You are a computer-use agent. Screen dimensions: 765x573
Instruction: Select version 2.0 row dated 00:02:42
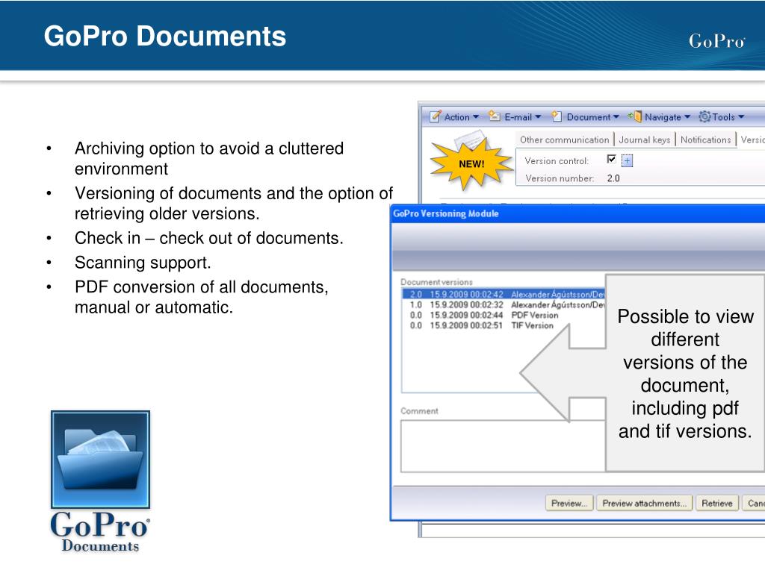pyautogui.click(x=504, y=294)
